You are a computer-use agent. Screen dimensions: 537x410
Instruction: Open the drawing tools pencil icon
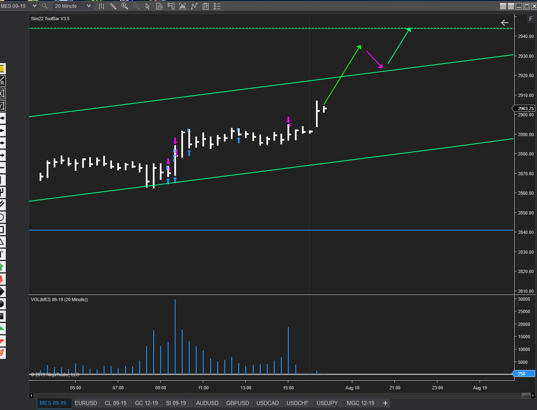(113, 6)
